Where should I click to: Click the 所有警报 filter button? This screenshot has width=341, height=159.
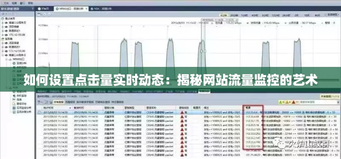[x=58, y=102]
